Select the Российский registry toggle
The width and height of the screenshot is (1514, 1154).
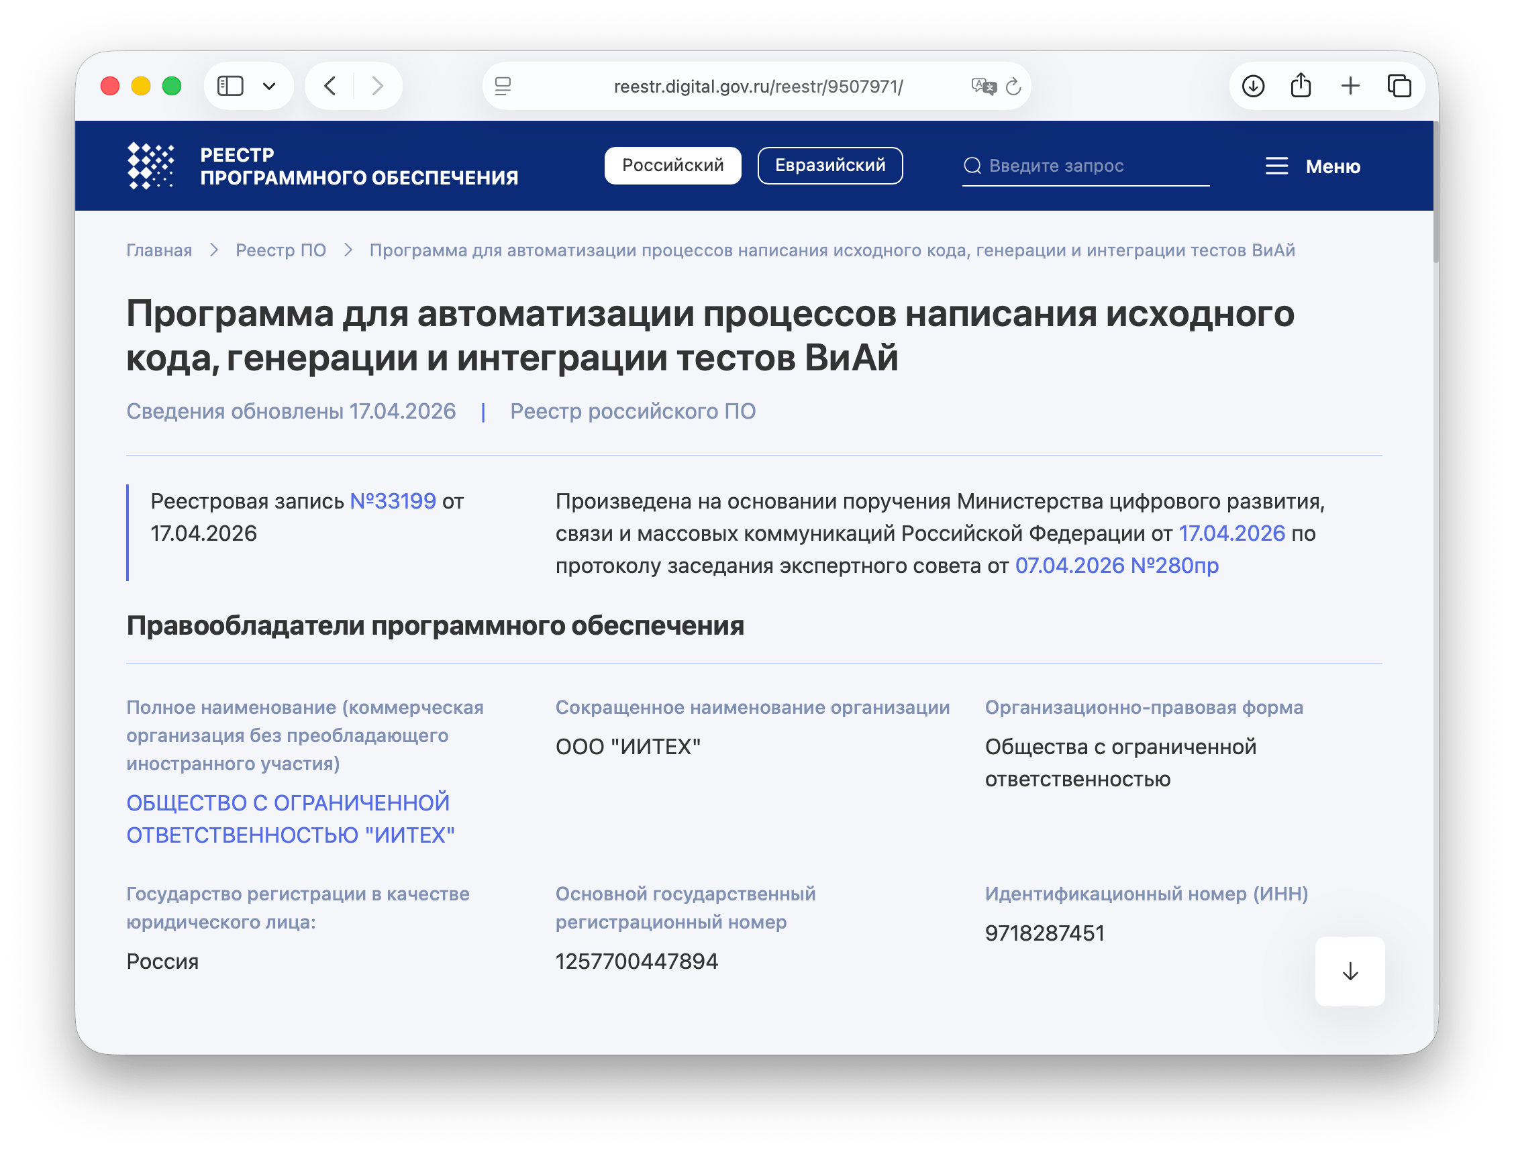pyautogui.click(x=672, y=165)
